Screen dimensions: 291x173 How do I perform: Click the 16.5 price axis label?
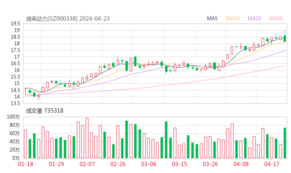coord(15,63)
